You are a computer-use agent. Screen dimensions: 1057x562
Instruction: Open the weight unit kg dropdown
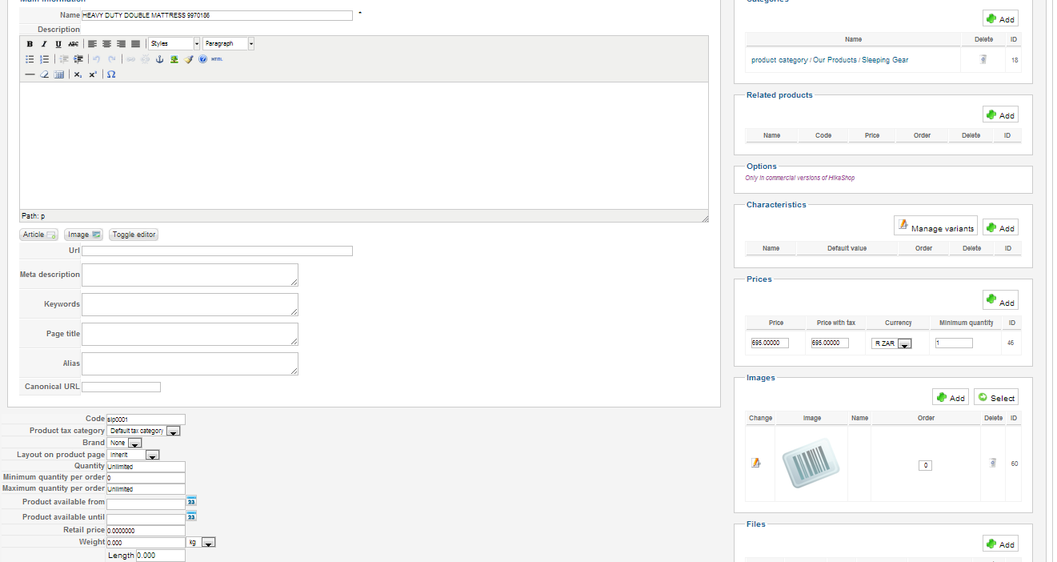[x=201, y=542]
